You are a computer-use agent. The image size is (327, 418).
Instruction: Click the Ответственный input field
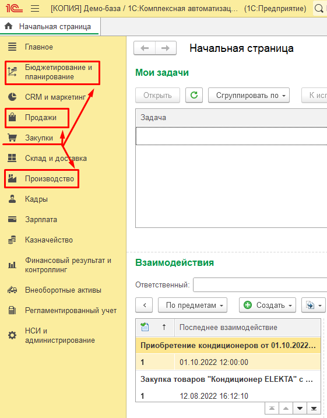[260, 284]
